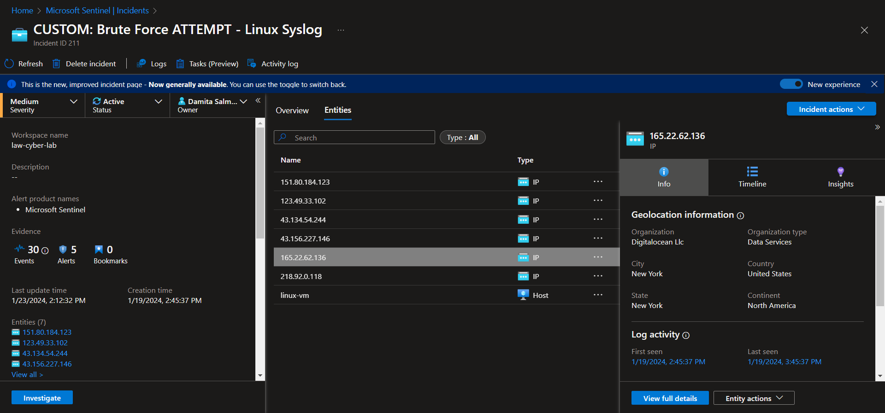Viewport: 885px width, 413px height.
Task: Click the info icon beside 30 Events
Action: (45, 250)
